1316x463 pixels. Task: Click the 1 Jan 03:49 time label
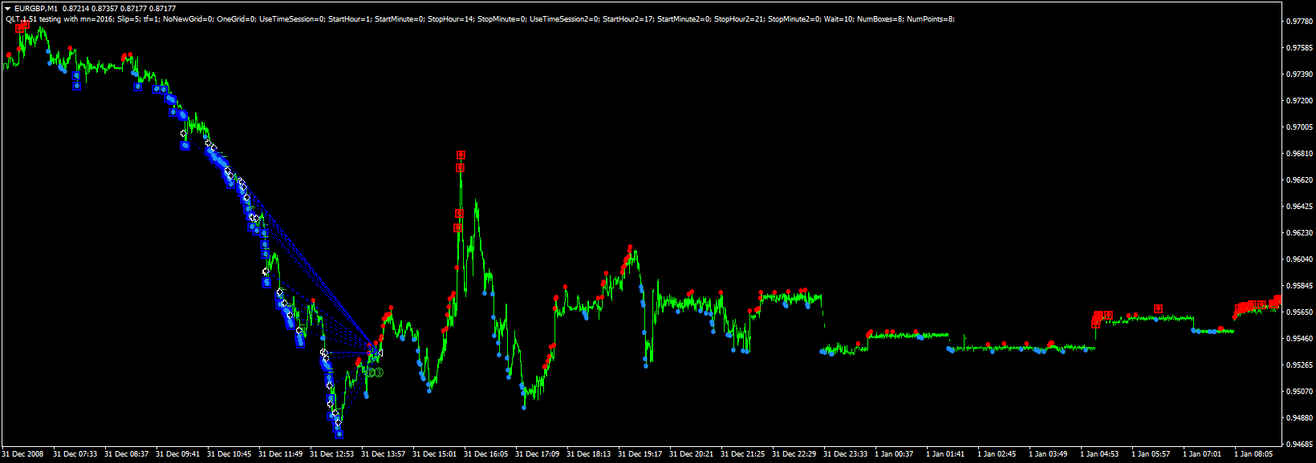[x=1048, y=454]
